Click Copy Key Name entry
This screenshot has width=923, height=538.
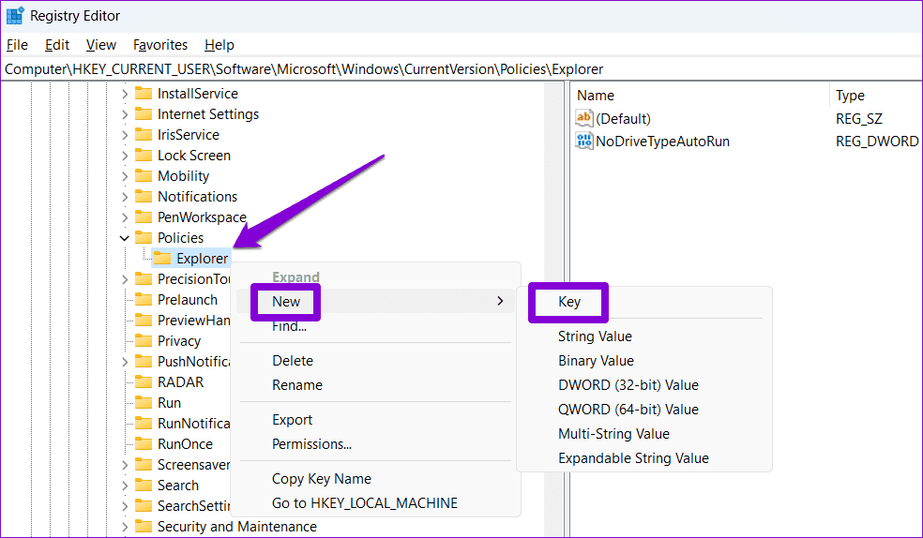coord(322,479)
